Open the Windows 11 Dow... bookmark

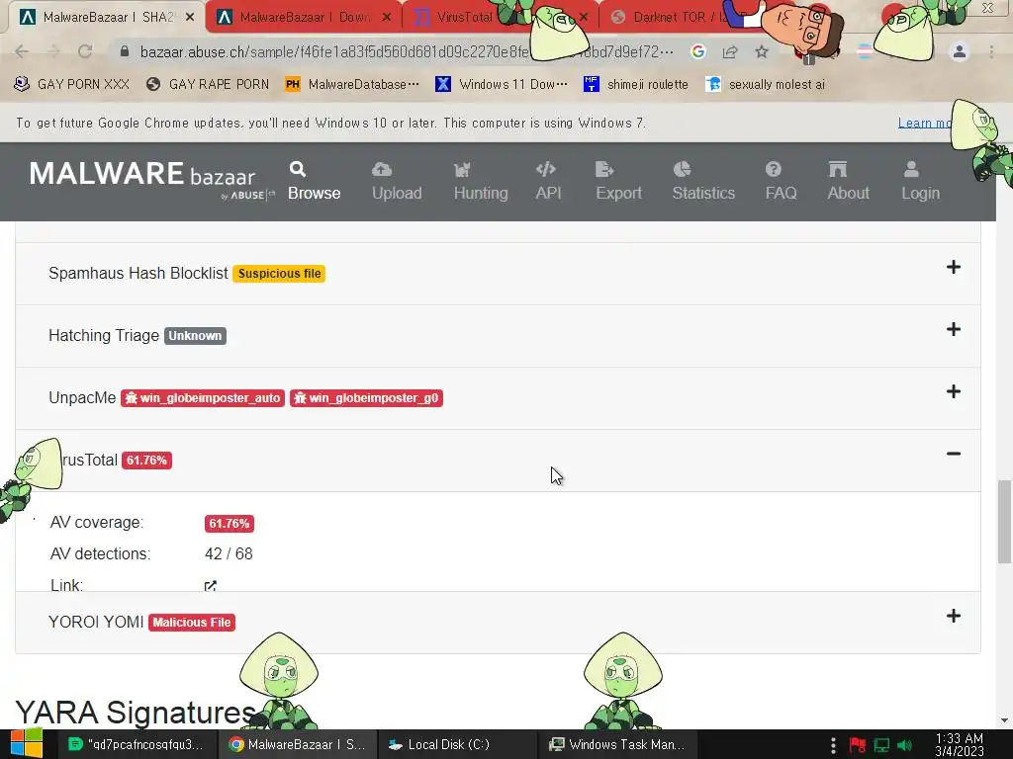pyautogui.click(x=502, y=84)
